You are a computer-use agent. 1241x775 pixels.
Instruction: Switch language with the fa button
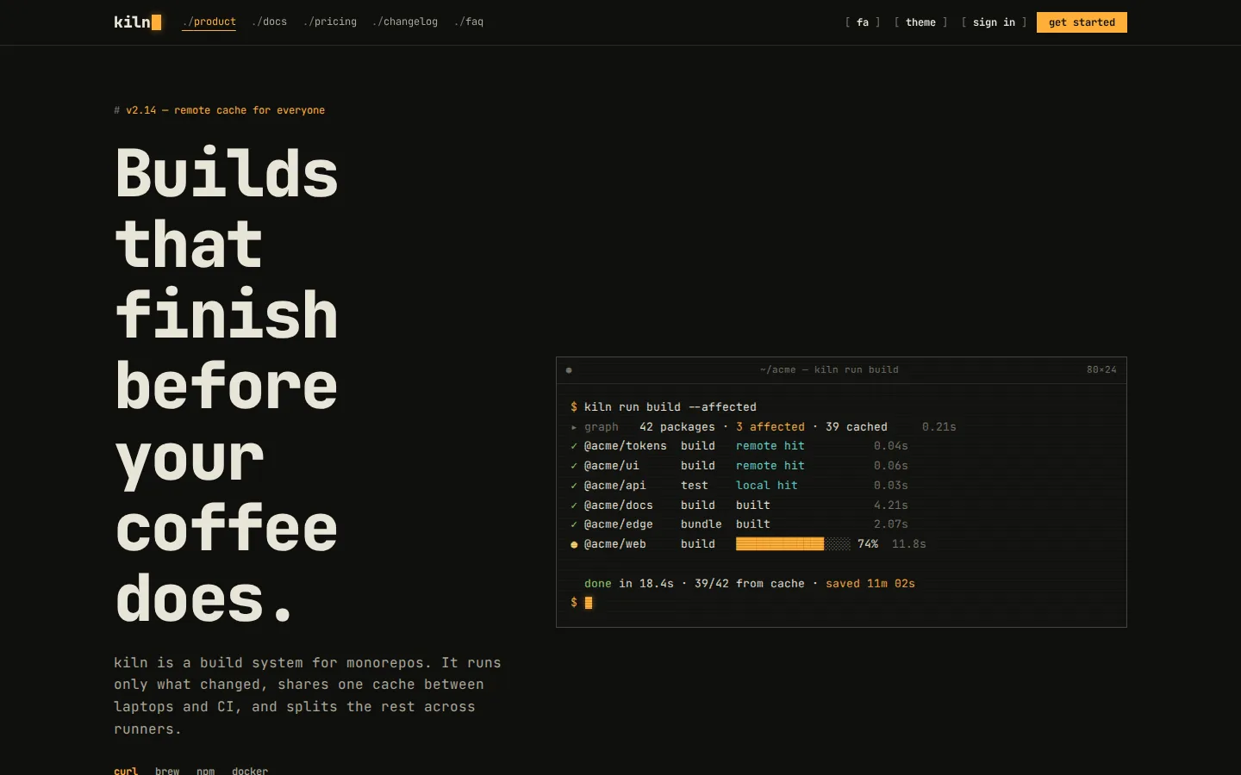coord(863,22)
